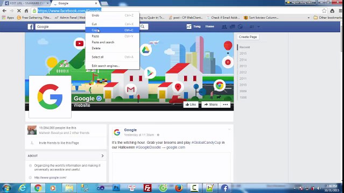Open Edit search engines... menu entry
This screenshot has width=344, height=193.
tap(113, 66)
